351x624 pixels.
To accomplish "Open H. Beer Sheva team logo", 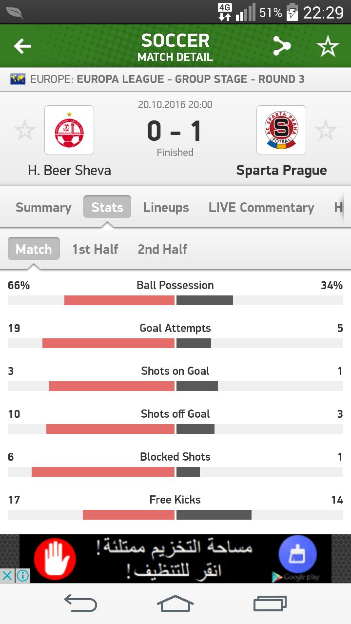I will tap(69, 130).
